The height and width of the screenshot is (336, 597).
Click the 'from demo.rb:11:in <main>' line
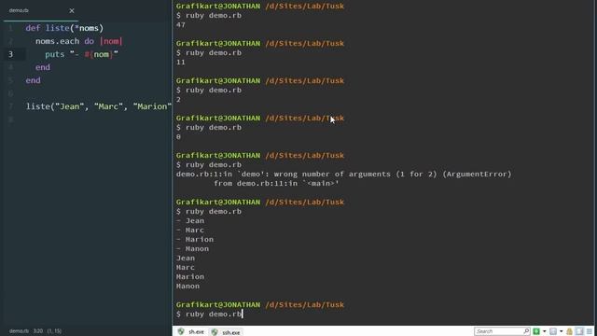pos(276,183)
